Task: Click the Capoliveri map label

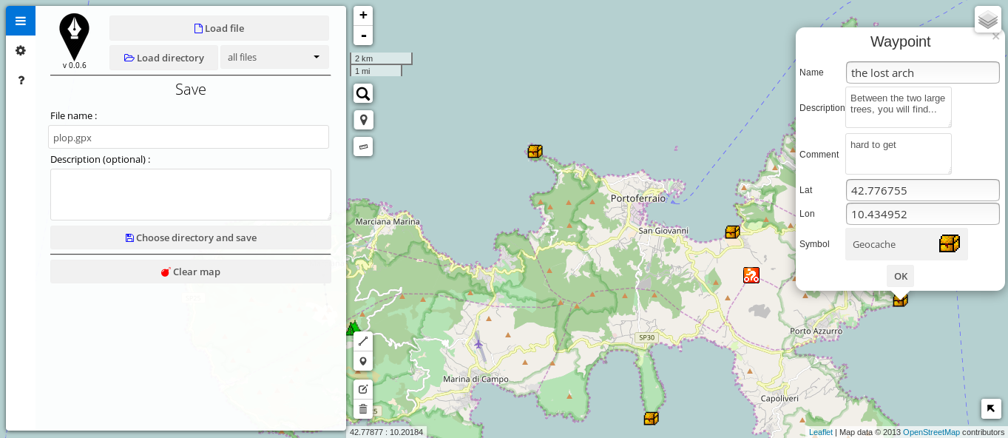Action: (x=780, y=398)
